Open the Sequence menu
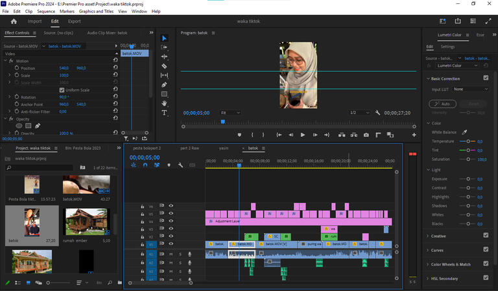498x291 pixels. tap(46, 12)
